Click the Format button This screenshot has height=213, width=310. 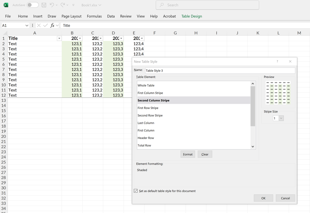(188, 154)
